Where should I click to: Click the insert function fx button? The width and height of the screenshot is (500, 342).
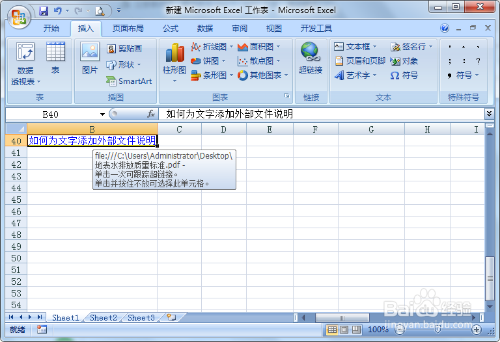pos(151,114)
